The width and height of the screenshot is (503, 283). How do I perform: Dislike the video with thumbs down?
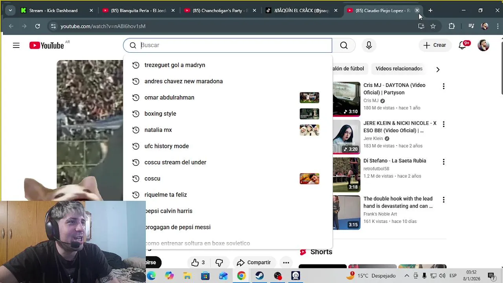click(x=219, y=263)
